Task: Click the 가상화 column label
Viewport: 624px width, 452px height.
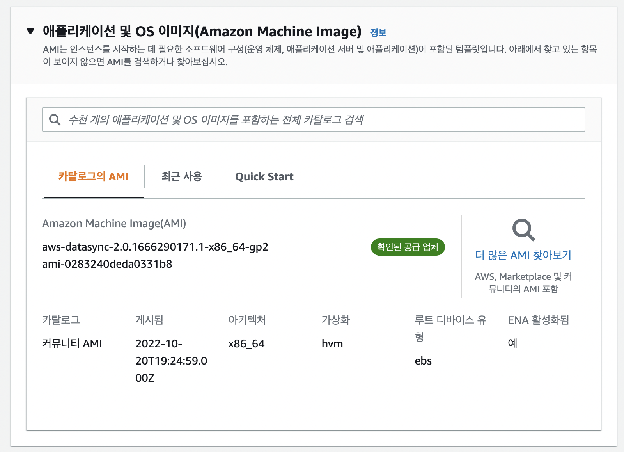Action: [x=336, y=320]
